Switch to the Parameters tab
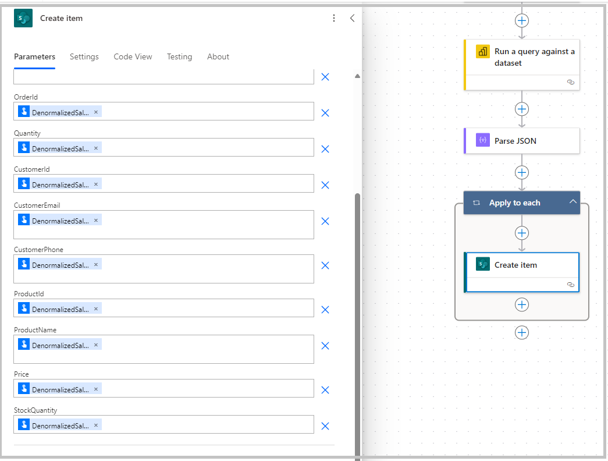Screen dimensions: 608x461 pos(34,56)
